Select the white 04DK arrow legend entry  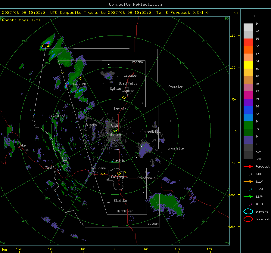[248, 174]
